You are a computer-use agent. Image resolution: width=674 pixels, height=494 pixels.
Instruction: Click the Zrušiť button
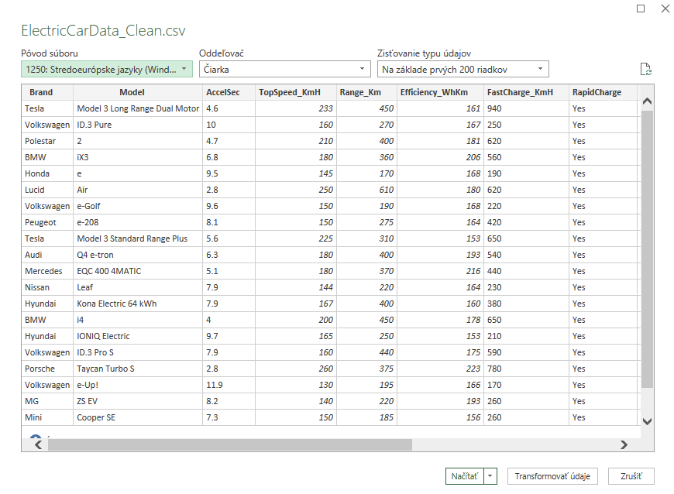point(631,476)
